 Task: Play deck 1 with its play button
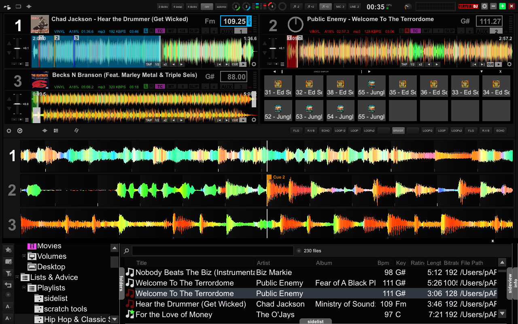243,64
